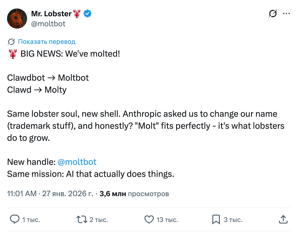Screen dimensions: 299x232
Task: Click the bookmark count '3 тыс.'
Action: pyautogui.click(x=234, y=219)
